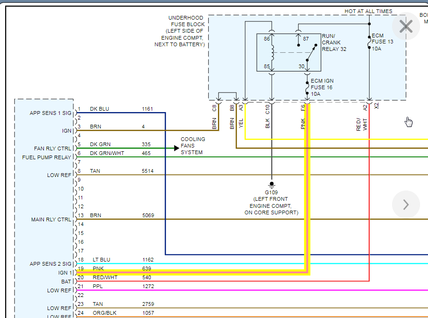Click the RED/WHT wire label at A2
Screen dimensions: 428x318
[x=362, y=124]
